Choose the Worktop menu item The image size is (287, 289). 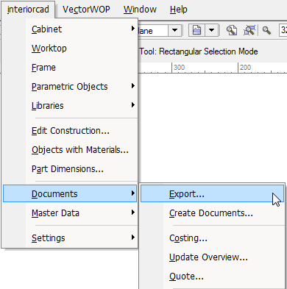pos(70,49)
